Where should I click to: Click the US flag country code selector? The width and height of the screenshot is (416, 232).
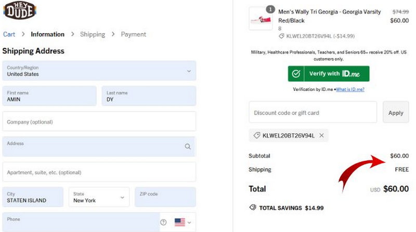tap(179, 222)
